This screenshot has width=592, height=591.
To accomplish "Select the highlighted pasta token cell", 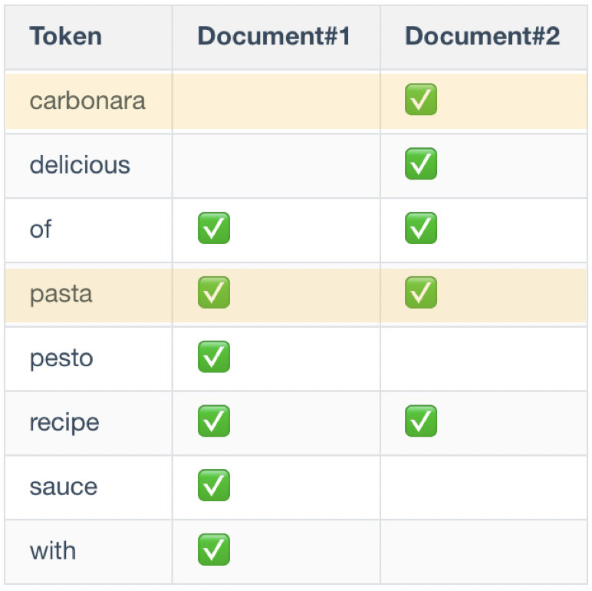I will [88, 295].
